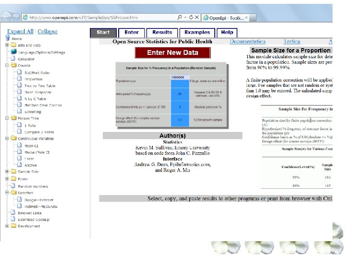Click the ANOVA page icon
The width and height of the screenshot is (346, 260).
pos(19,165)
